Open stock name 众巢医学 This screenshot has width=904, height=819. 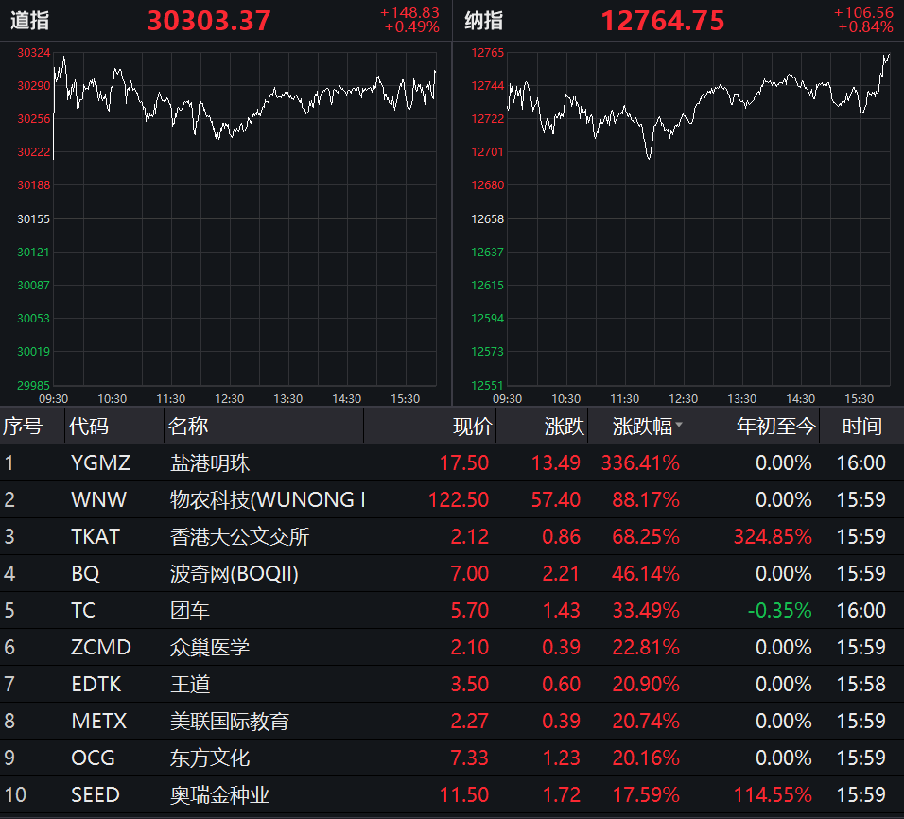(210, 648)
